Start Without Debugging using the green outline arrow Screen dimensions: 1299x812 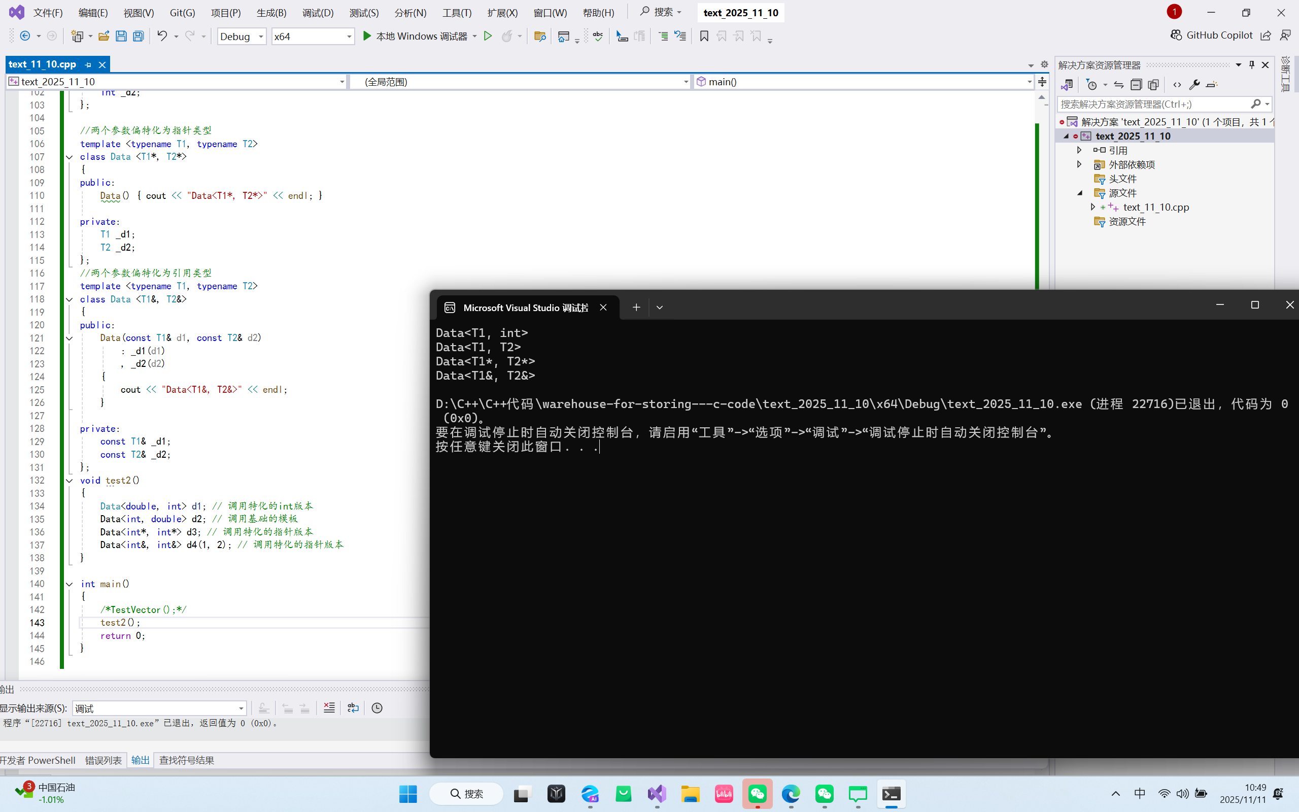488,36
